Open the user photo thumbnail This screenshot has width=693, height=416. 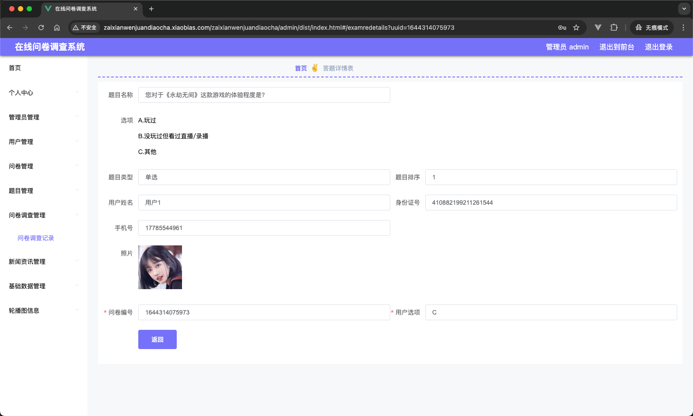click(x=160, y=267)
